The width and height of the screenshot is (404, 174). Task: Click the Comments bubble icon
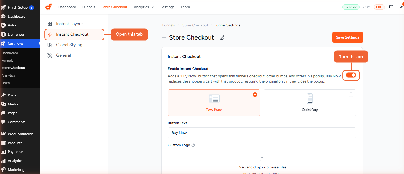[3, 122]
